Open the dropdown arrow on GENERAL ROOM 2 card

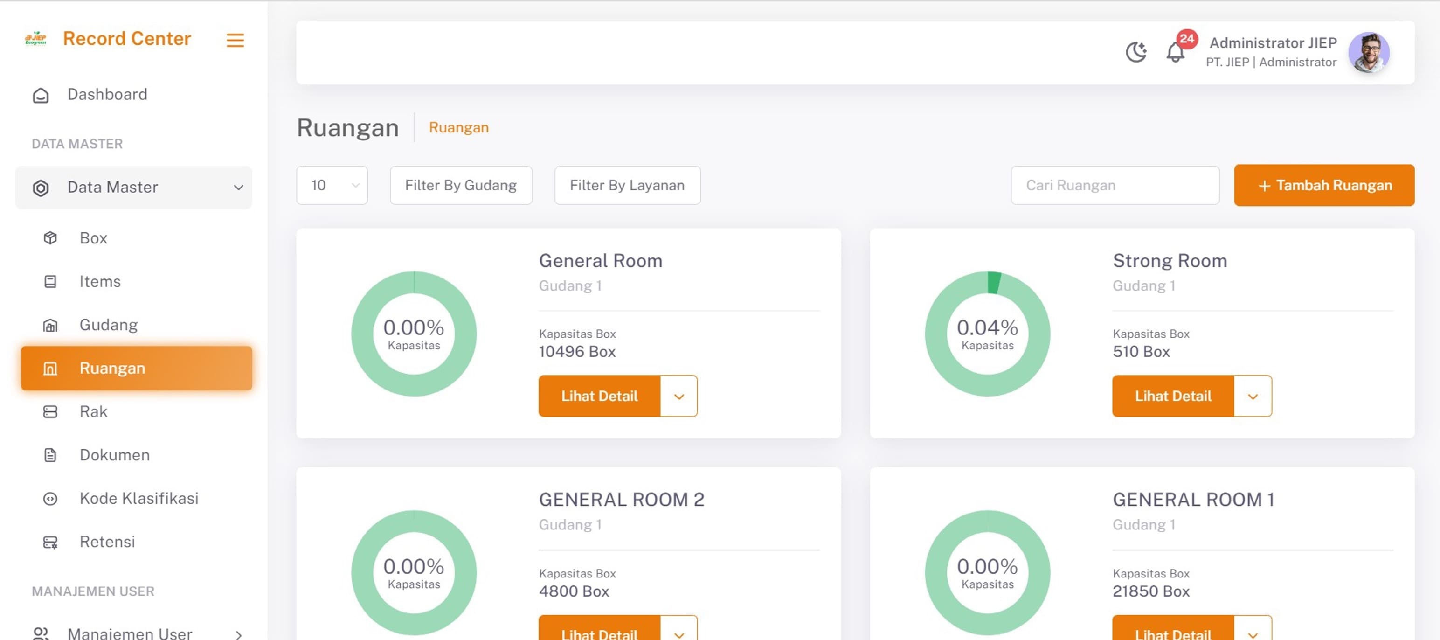click(679, 628)
